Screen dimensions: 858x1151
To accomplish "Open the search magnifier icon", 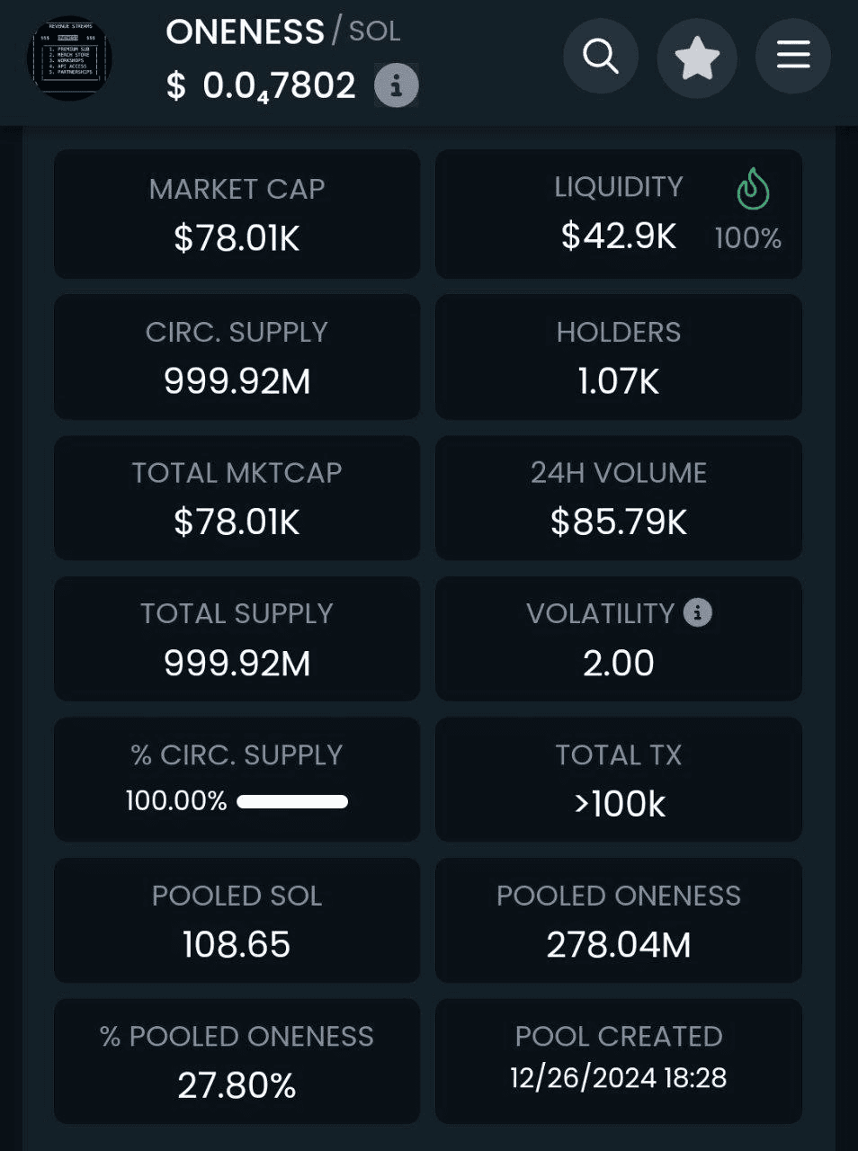I will click(x=601, y=56).
